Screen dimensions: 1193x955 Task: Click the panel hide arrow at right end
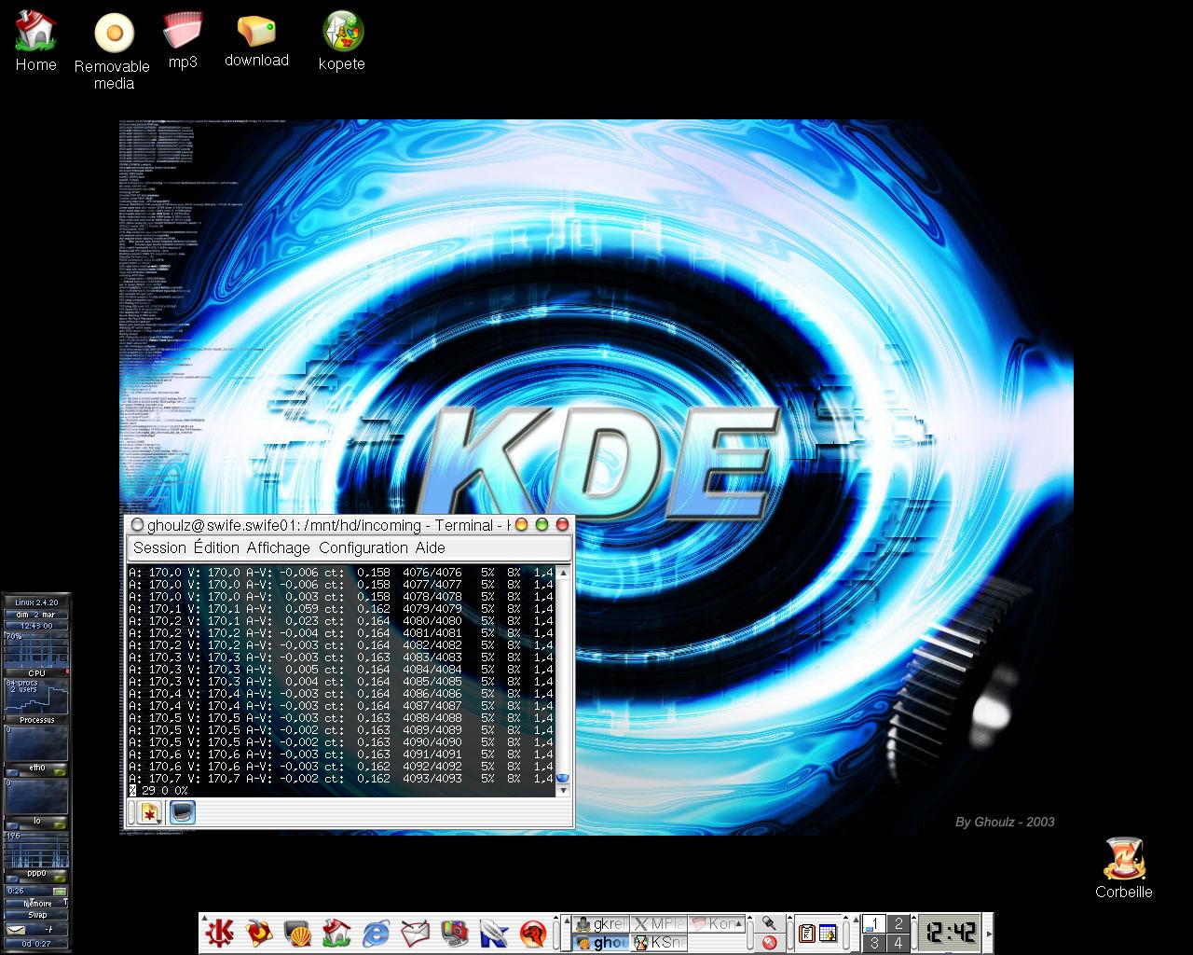(x=989, y=934)
